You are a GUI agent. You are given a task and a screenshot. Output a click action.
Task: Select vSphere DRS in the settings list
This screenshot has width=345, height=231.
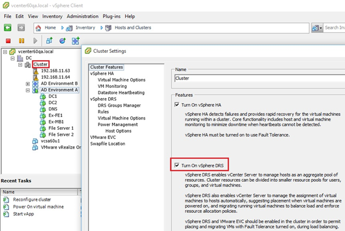103,99
